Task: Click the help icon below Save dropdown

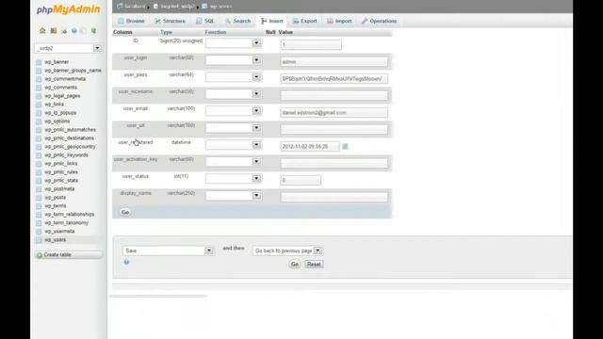Action: click(x=126, y=262)
